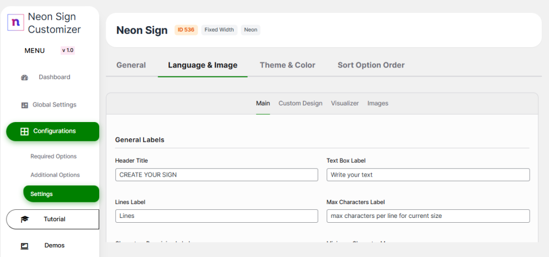Click the Global Settings sliders icon
Image resolution: width=549 pixels, height=257 pixels.
(x=24, y=105)
